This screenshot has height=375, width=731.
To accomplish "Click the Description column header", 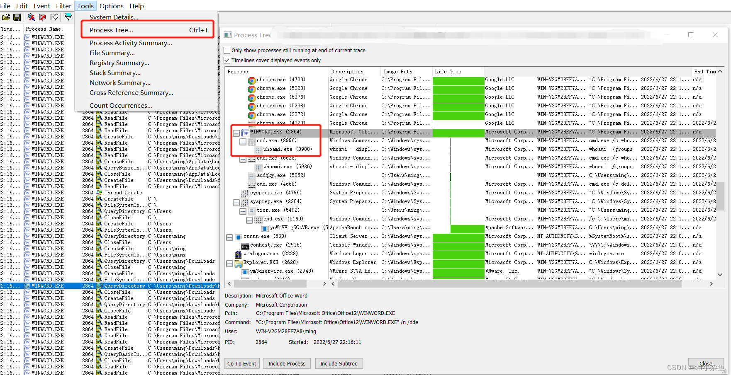I will tap(355, 71).
